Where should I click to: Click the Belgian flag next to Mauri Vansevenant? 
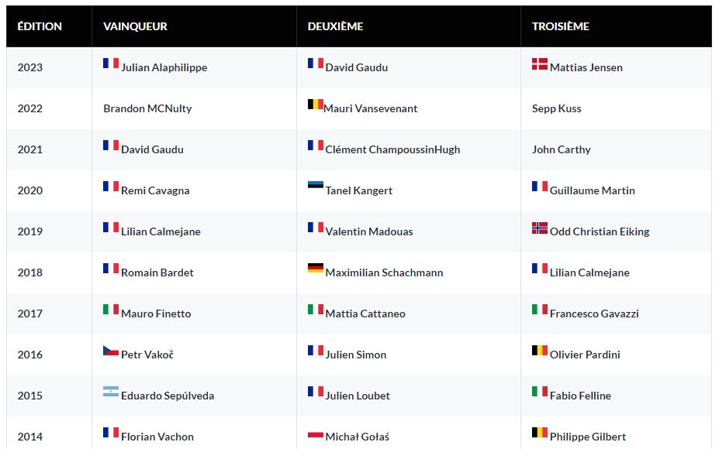315,105
